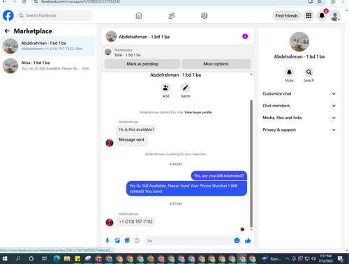Viewport: 349px width, 264px height.
Task: Open the Groups icon in top navigation
Action: [x=205, y=15]
